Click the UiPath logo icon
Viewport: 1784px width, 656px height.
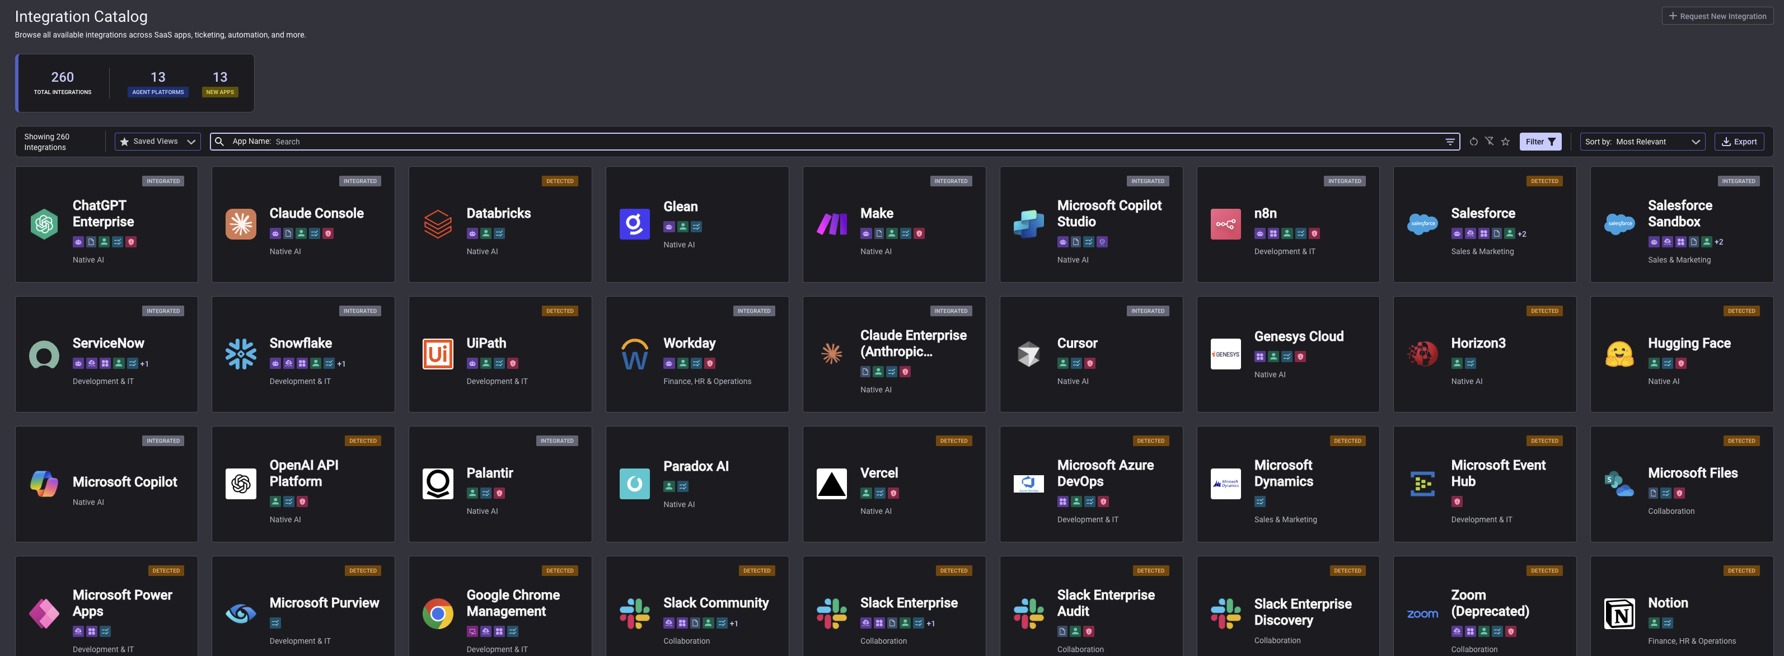[438, 354]
